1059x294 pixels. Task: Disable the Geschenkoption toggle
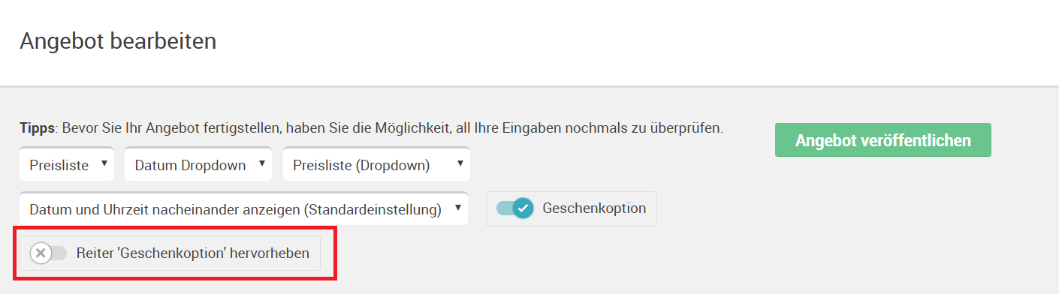click(515, 208)
